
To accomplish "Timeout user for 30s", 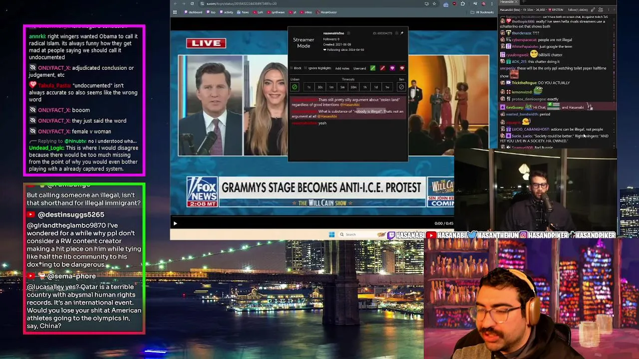I will (x=320, y=87).
